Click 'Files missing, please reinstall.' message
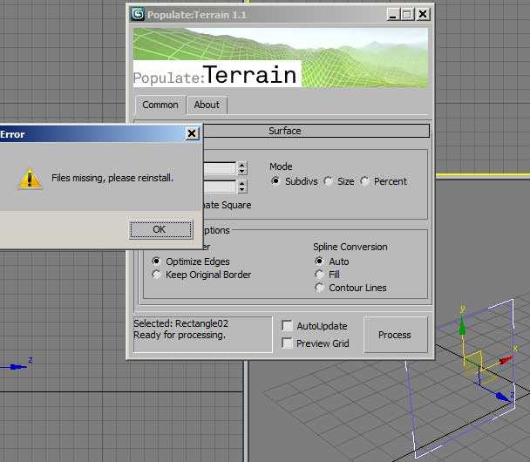The width and height of the screenshot is (530, 462). tap(112, 178)
